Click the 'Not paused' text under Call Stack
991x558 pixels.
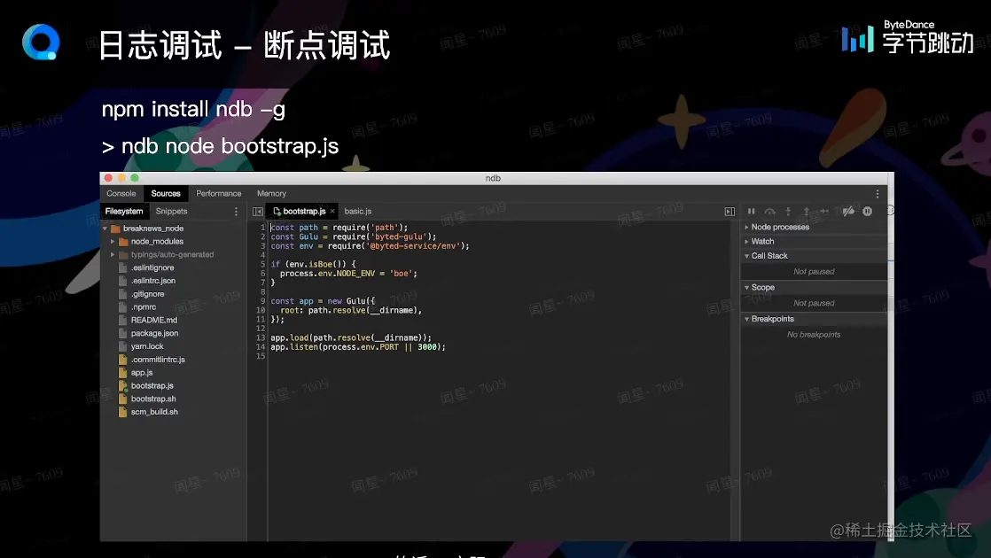click(814, 272)
